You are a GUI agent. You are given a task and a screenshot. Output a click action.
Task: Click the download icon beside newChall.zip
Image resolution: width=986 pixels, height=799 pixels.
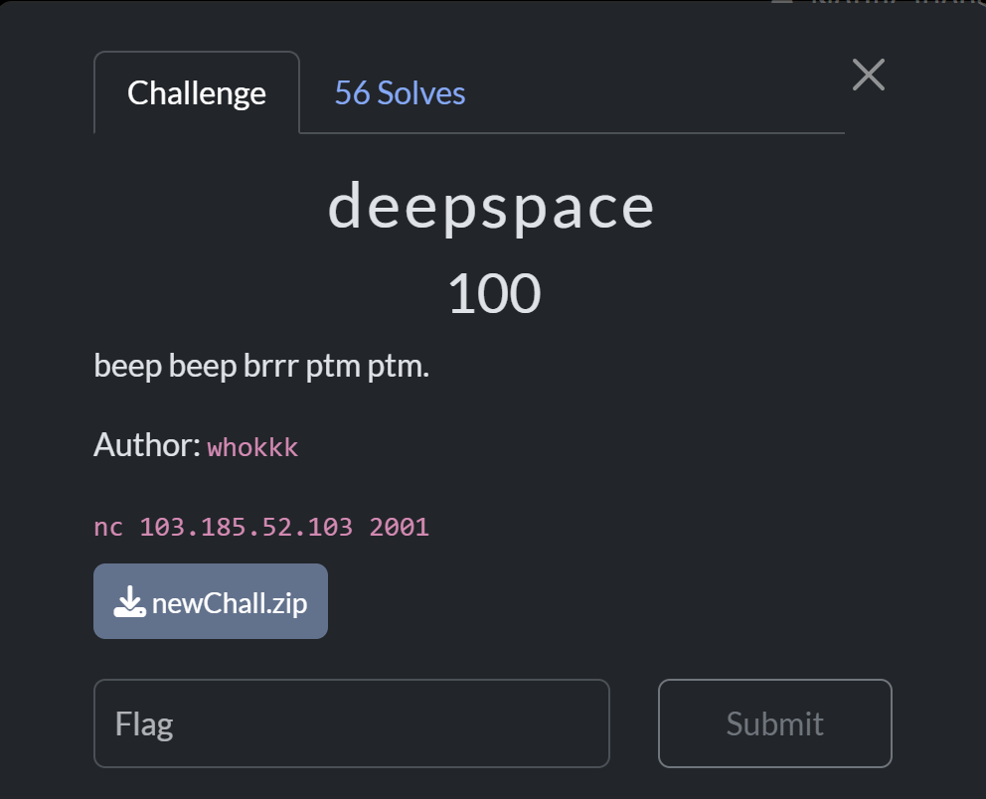[129, 601]
